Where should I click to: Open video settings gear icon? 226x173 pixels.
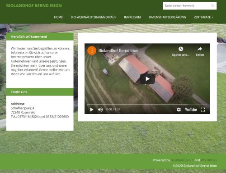pos(179,109)
